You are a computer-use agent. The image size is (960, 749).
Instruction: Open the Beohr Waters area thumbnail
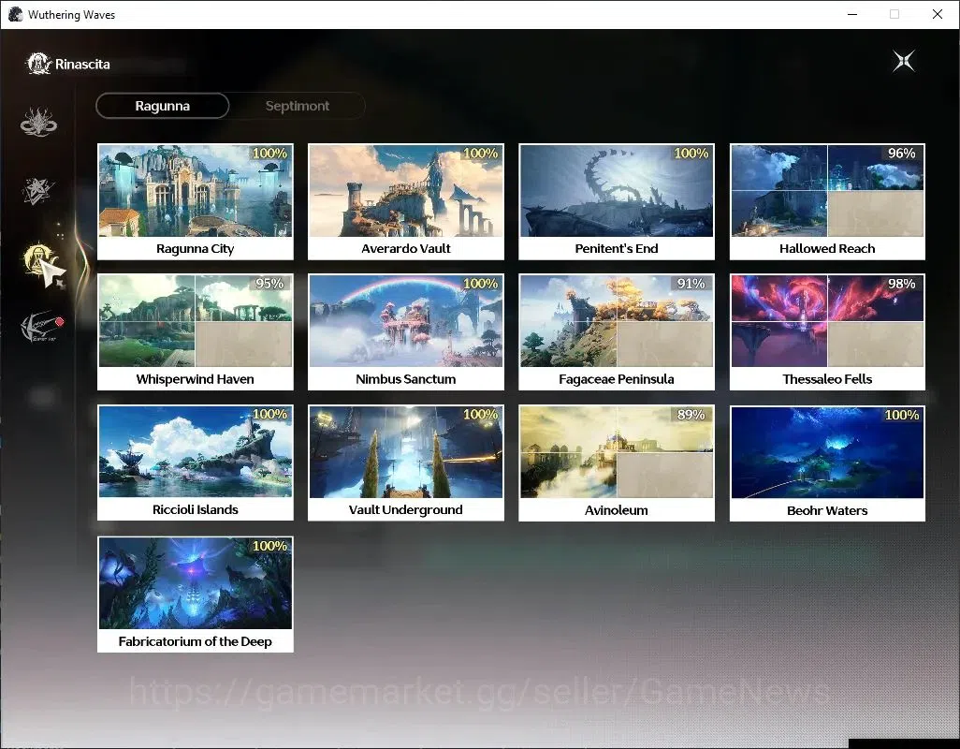coord(827,452)
